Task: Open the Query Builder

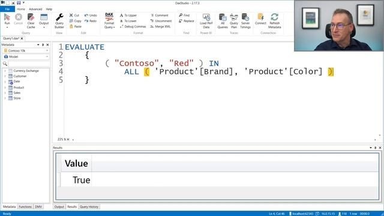Action: 59,21
